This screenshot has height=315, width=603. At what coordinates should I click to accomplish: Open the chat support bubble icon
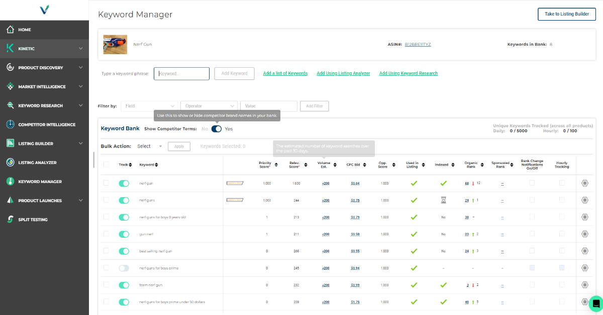click(x=596, y=304)
